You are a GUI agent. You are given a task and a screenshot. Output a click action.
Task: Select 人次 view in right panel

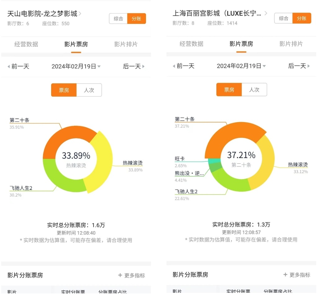pos(254,90)
